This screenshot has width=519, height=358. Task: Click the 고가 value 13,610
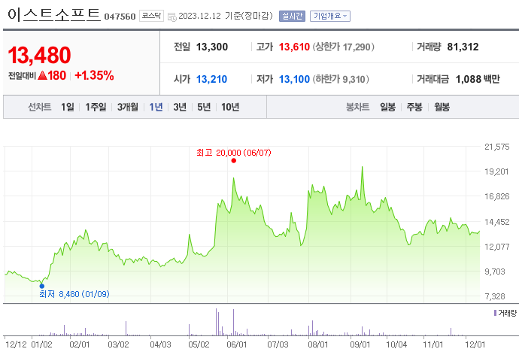click(294, 47)
